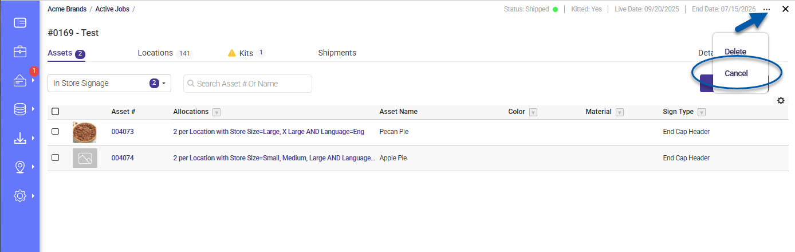Click Active Jobs breadcrumb link
This screenshot has width=795, height=252.
point(112,9)
